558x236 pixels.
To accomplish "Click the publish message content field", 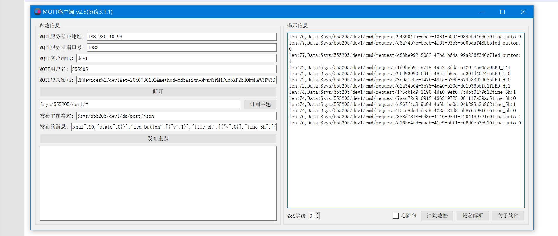I will click(174, 127).
